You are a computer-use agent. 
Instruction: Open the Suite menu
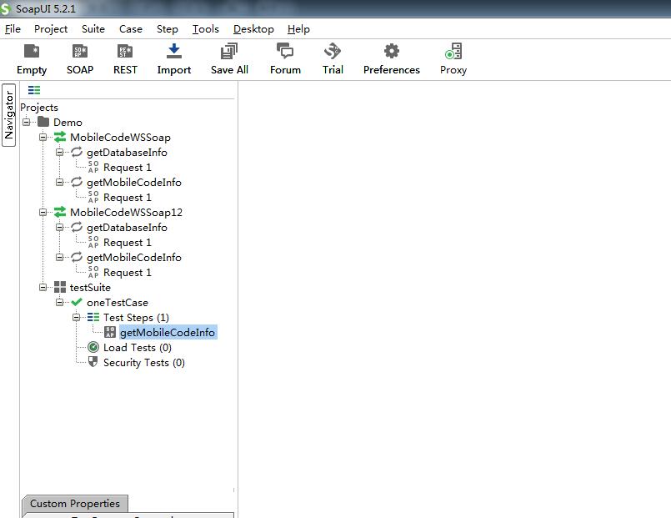93,29
